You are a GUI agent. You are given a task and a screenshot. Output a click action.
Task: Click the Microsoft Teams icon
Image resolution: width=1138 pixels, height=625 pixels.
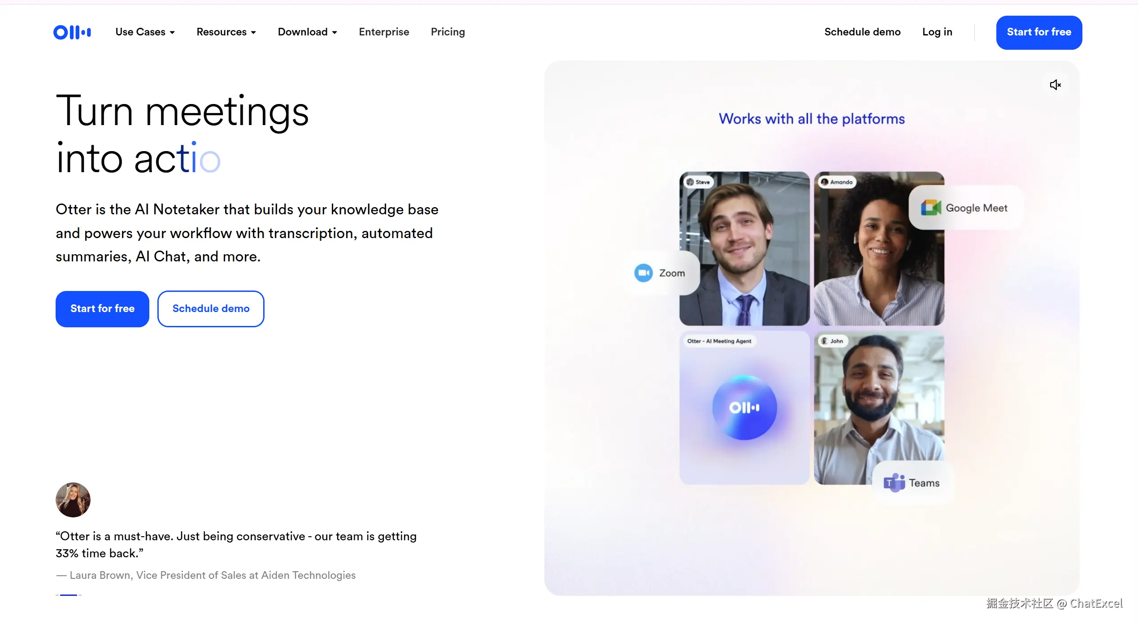click(x=894, y=483)
